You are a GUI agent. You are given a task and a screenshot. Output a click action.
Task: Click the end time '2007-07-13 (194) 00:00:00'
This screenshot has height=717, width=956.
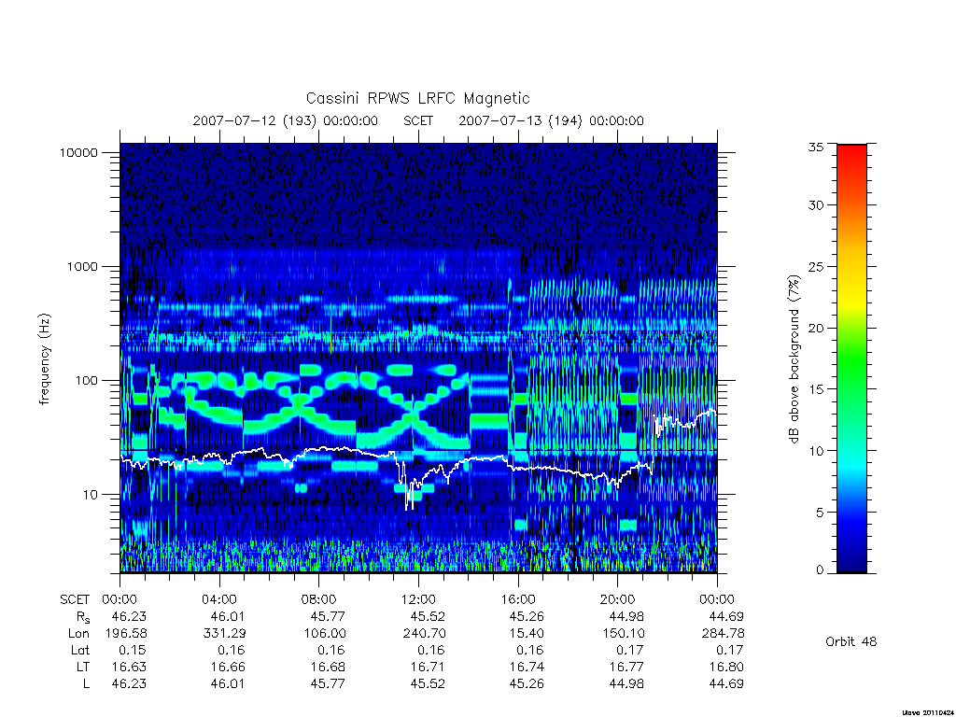[551, 120]
